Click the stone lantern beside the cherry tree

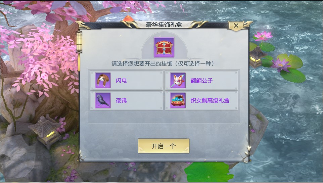pyautogui.click(x=45, y=131)
